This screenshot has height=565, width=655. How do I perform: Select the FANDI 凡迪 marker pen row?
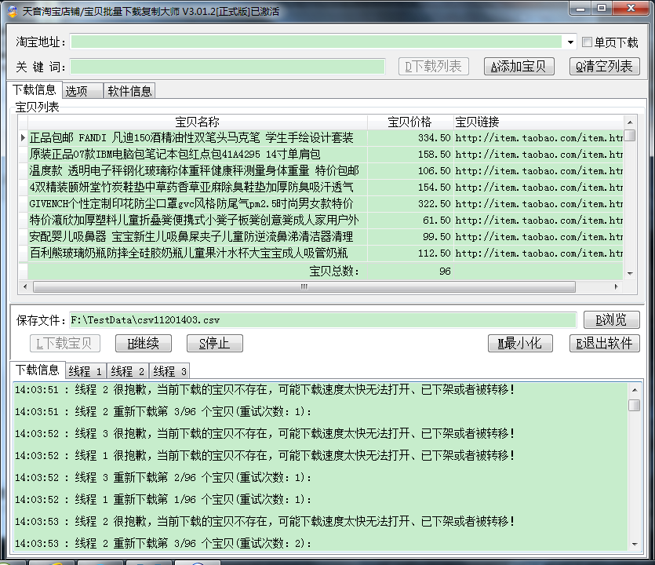(x=192, y=138)
